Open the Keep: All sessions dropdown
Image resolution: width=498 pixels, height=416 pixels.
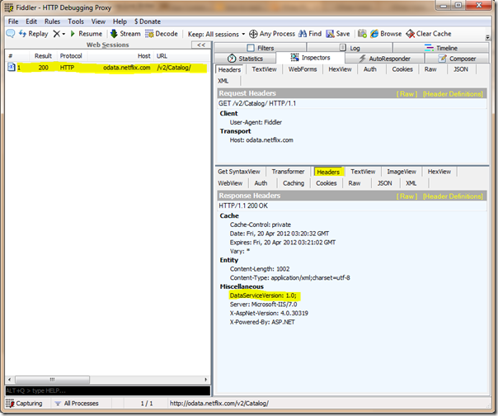tap(216, 34)
